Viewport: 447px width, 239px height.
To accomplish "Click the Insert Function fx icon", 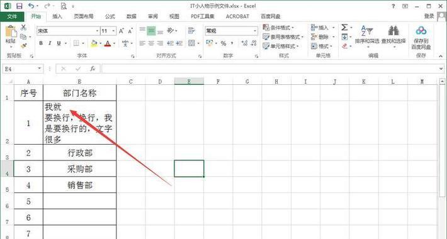I will (93, 69).
